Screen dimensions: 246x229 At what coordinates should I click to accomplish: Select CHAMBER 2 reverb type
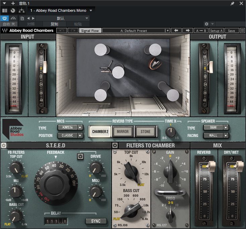pos(100,132)
